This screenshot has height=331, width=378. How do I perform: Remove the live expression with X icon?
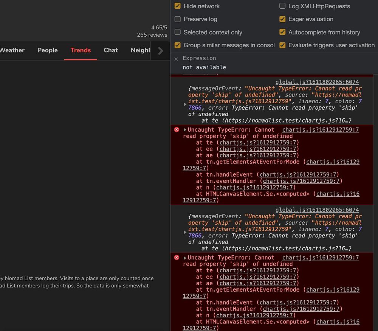[x=176, y=59]
